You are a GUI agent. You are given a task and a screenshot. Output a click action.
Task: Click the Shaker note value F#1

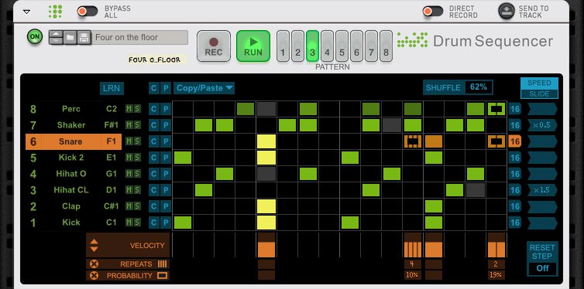[111, 125]
